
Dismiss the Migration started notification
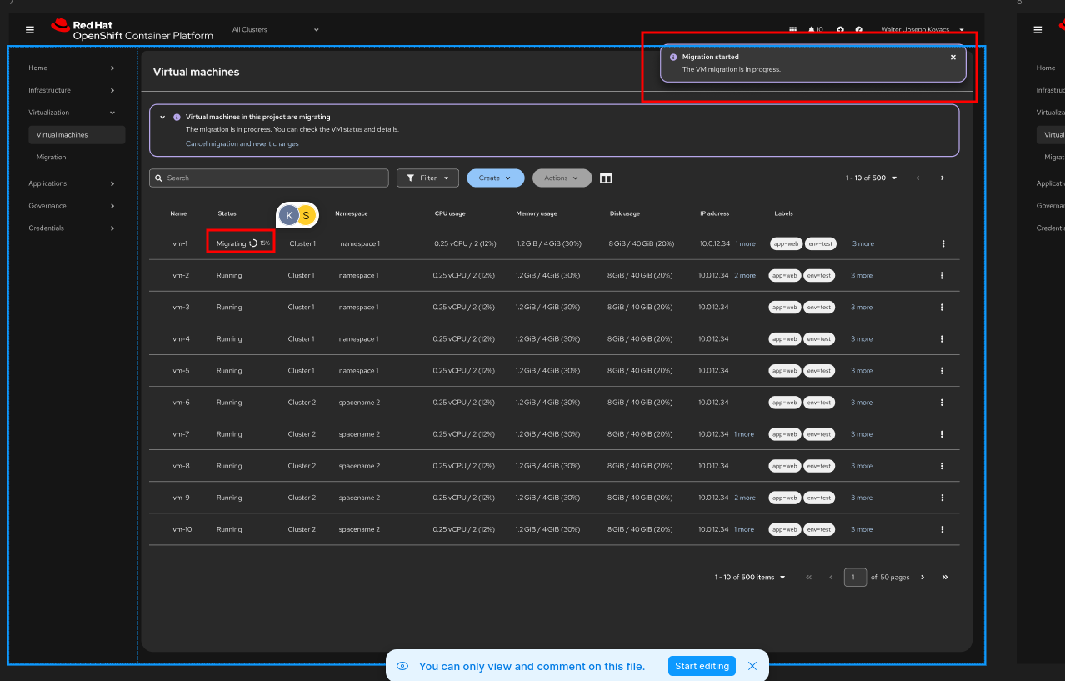point(953,58)
